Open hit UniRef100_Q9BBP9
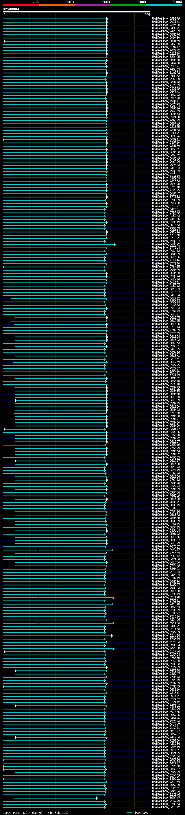This screenshot has width=185, height=815. coord(166,19)
